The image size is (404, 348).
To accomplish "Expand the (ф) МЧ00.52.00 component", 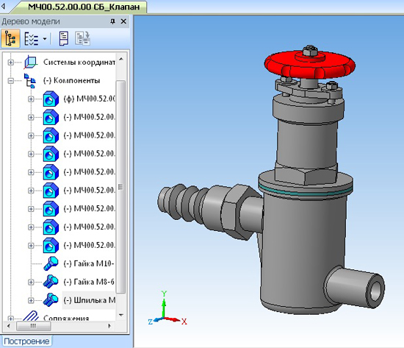I will point(31,99).
